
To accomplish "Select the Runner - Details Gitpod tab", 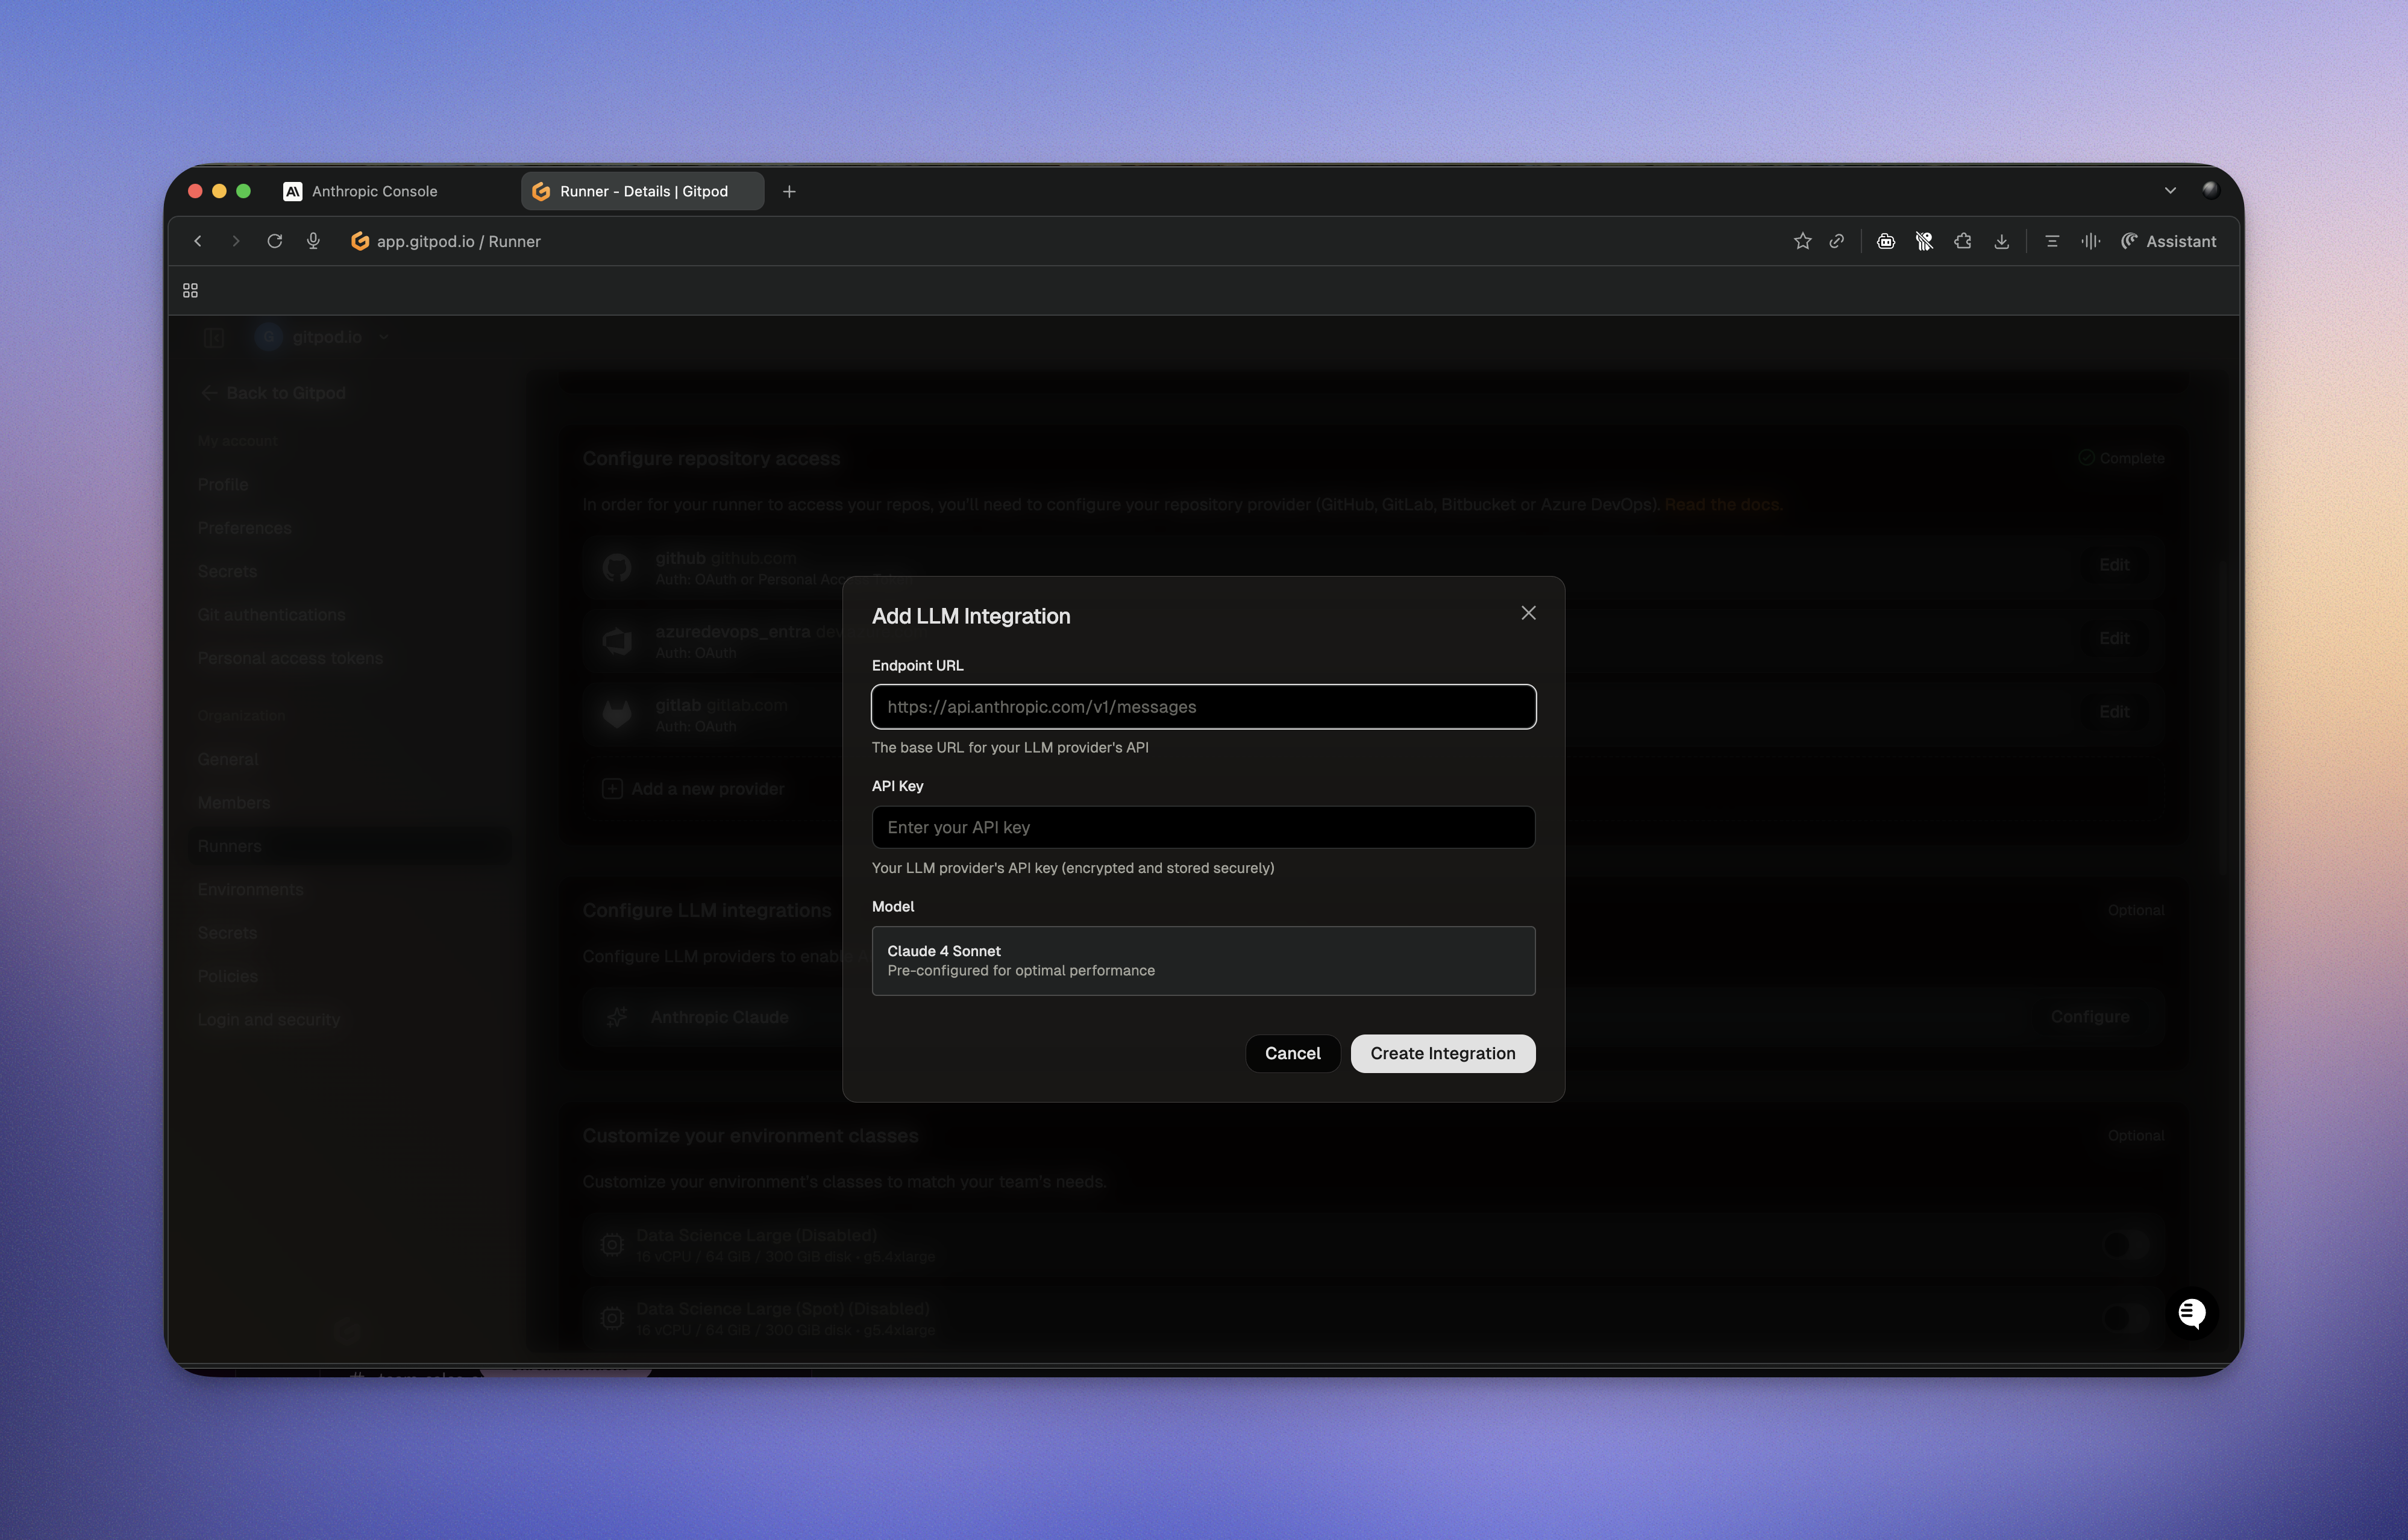I will 643,191.
